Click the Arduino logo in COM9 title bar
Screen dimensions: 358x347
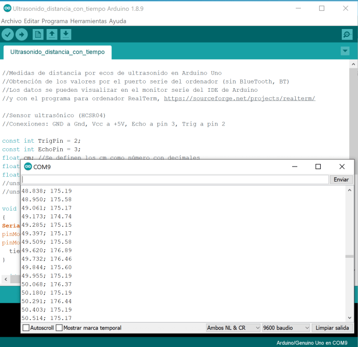[x=28, y=166]
